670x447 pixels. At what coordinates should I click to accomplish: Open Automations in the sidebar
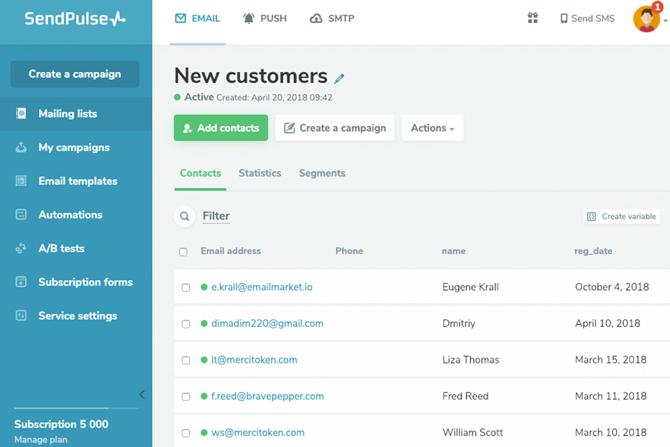click(76, 214)
